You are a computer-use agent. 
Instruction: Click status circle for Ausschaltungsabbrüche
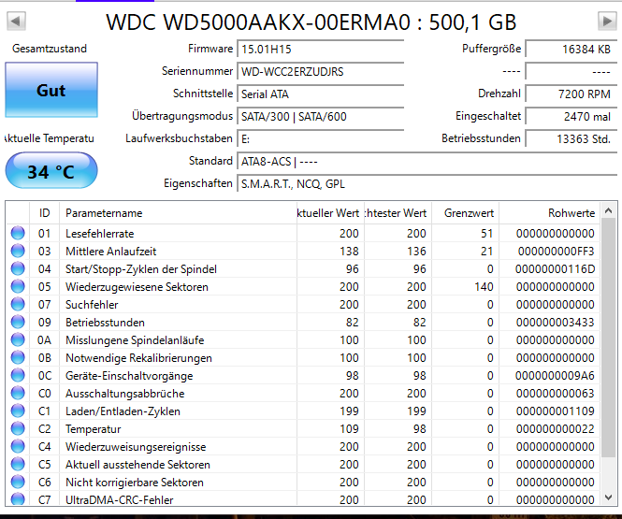18,393
